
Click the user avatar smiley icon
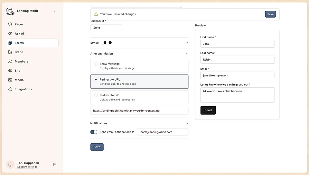pos(10,165)
